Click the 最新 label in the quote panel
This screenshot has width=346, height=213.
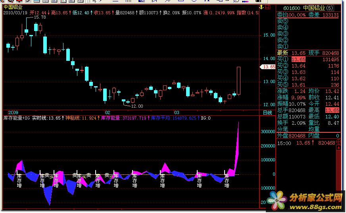tap(283, 53)
